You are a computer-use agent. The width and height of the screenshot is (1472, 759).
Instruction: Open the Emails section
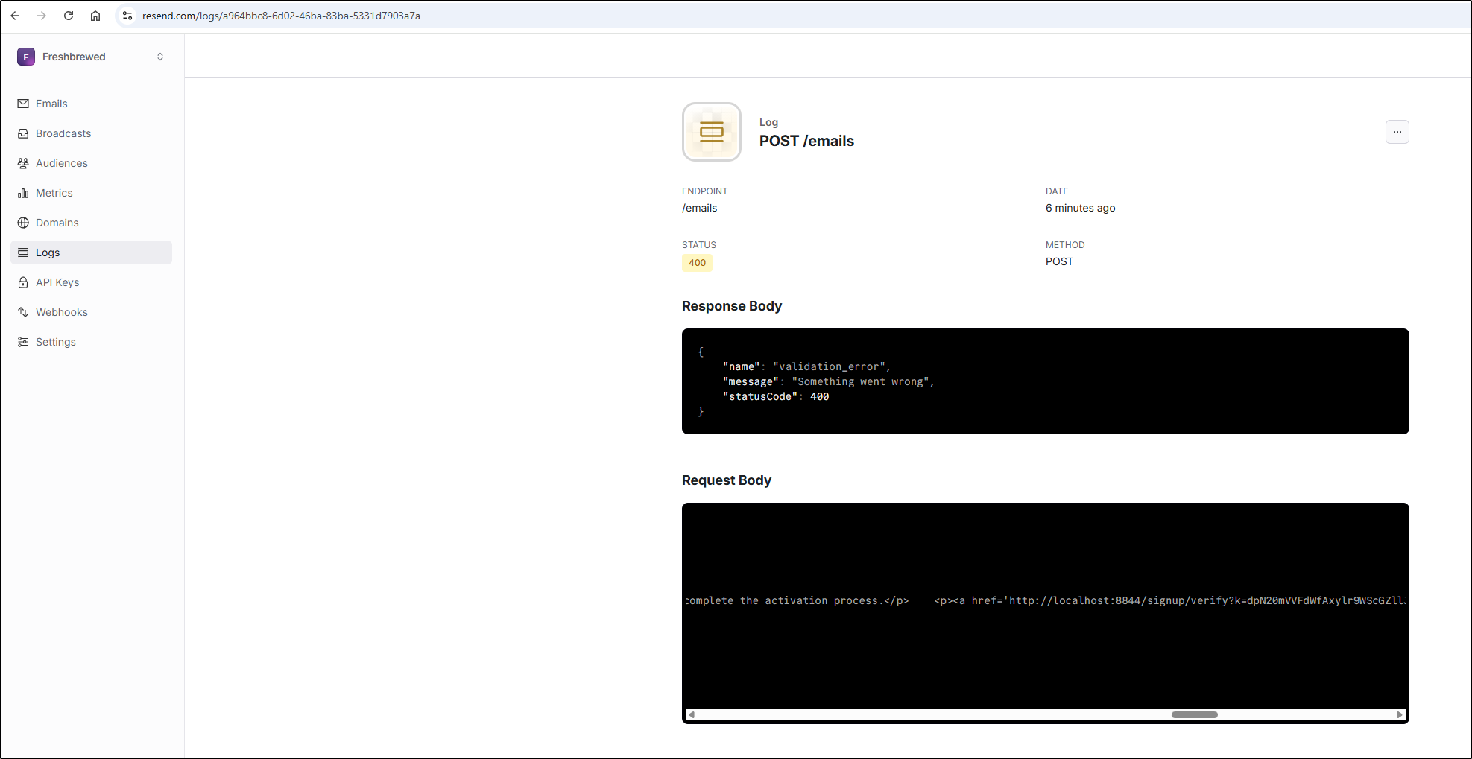91,104
